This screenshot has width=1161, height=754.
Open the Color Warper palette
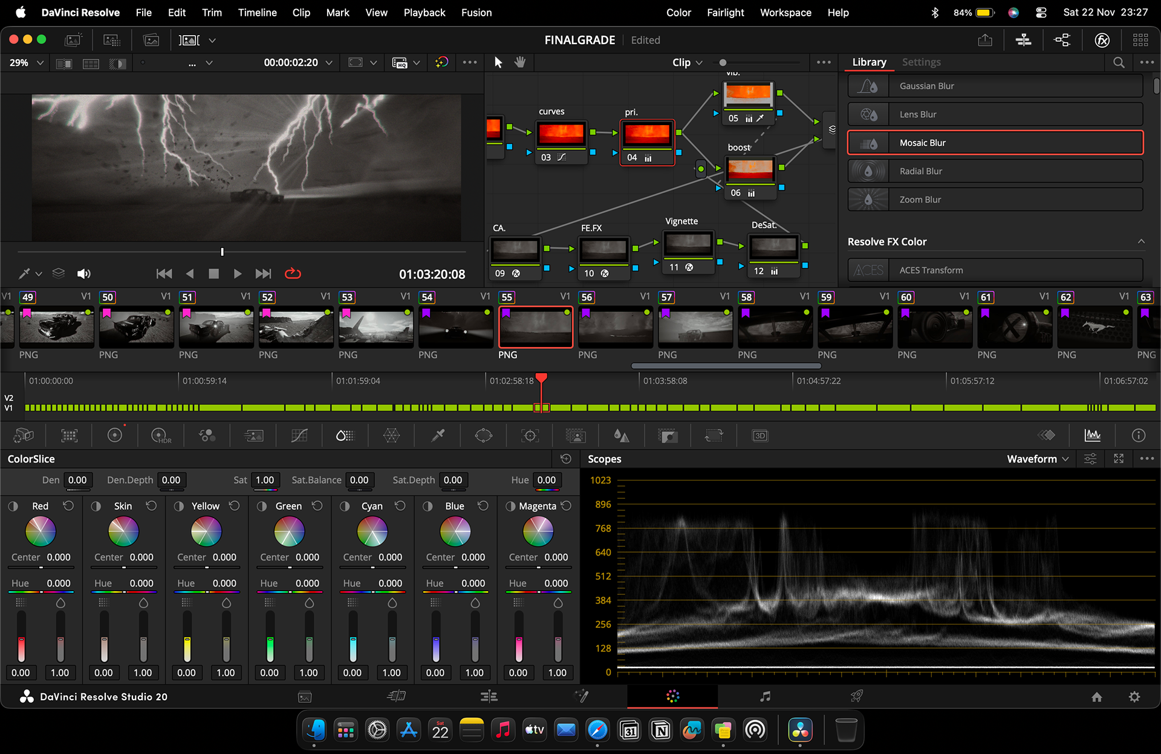(391, 435)
